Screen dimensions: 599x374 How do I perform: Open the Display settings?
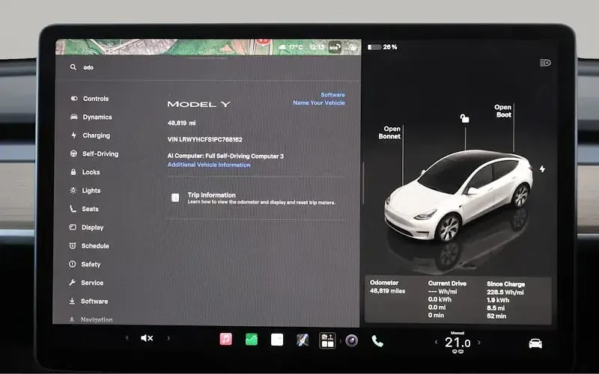click(86, 227)
